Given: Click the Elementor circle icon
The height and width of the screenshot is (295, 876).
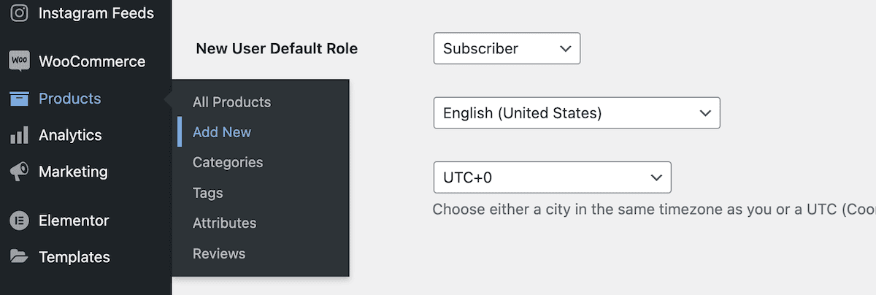Looking at the screenshot, I should coord(19,221).
